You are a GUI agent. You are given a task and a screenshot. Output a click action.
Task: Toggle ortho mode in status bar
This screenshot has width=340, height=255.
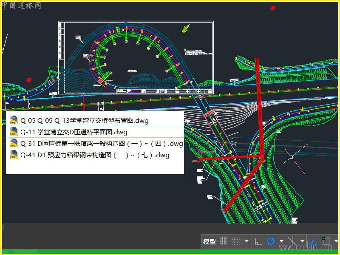[258, 241]
